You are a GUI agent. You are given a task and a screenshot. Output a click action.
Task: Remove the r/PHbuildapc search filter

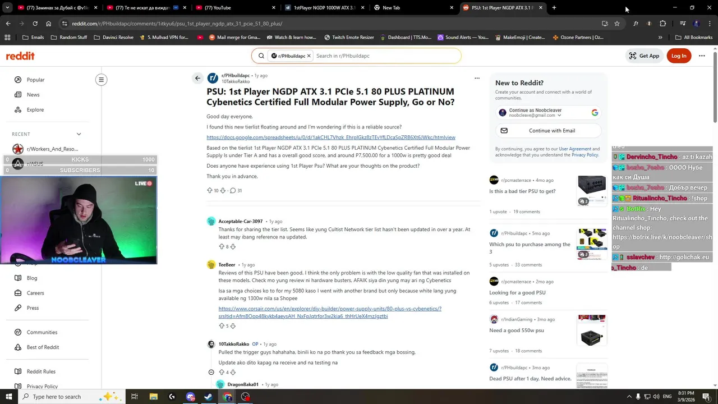pyautogui.click(x=309, y=56)
